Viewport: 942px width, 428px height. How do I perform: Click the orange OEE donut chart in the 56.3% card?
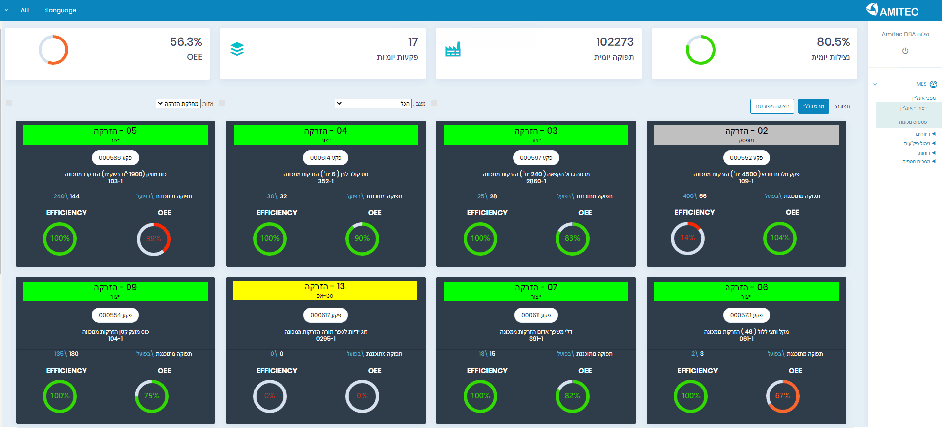(x=53, y=50)
